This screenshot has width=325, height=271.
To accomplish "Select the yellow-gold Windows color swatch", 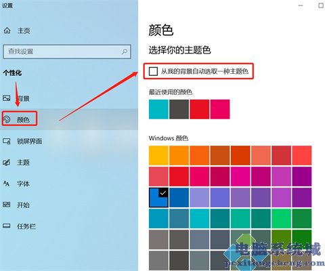I will point(158,155).
